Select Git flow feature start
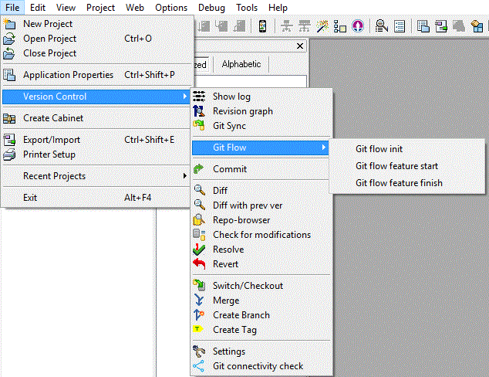This screenshot has width=489, height=377. click(x=407, y=166)
